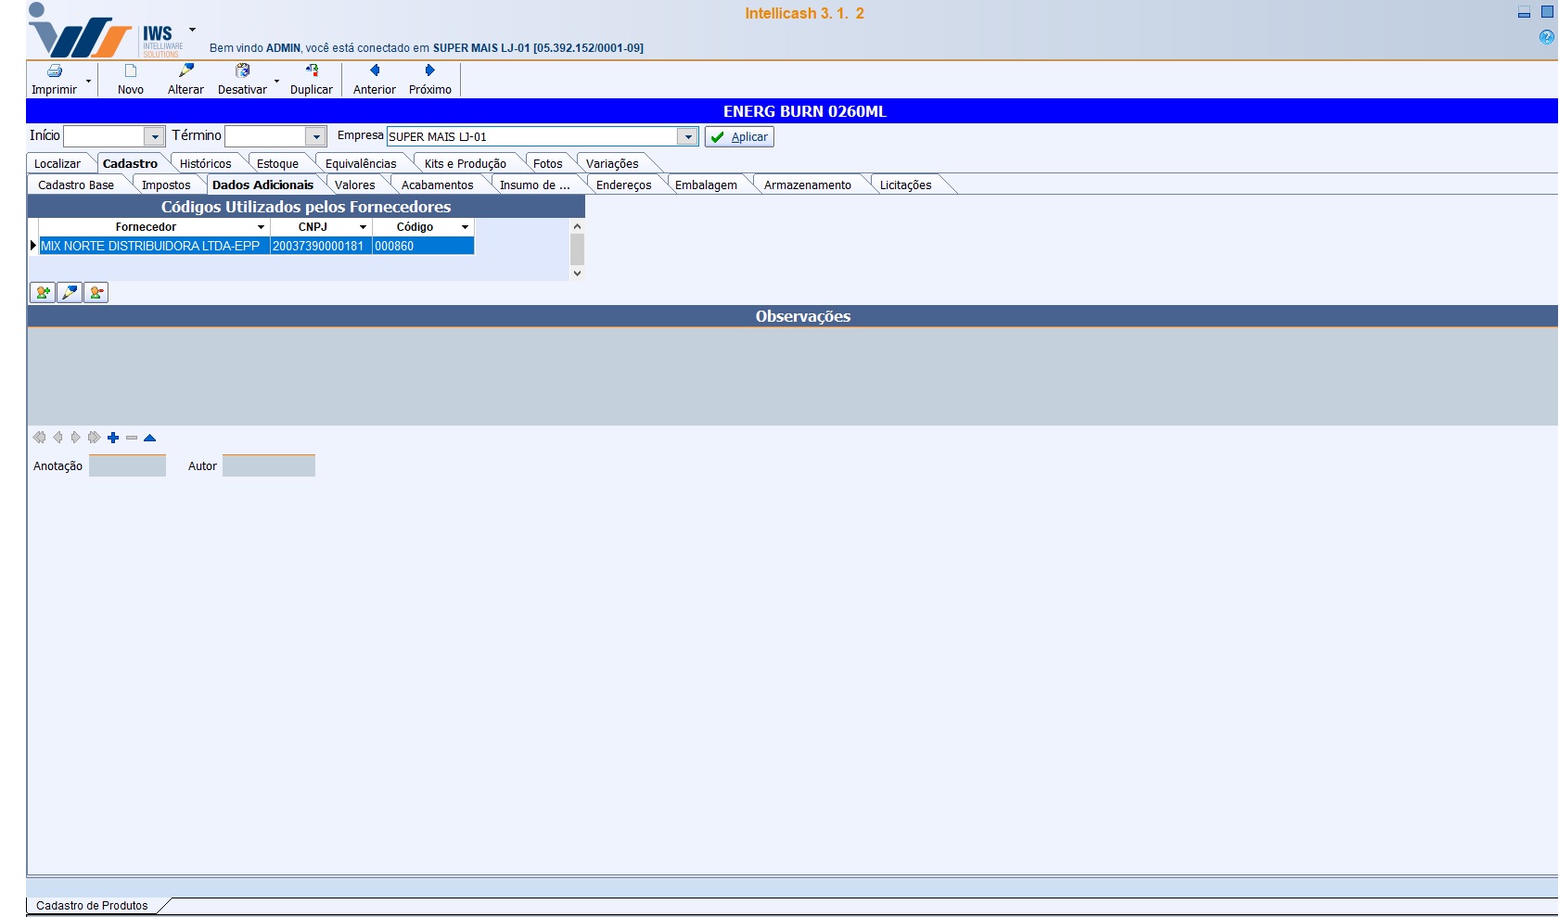Click the Imprimir printer icon
Image resolution: width=1559 pixels, height=917 pixels.
coord(55,71)
